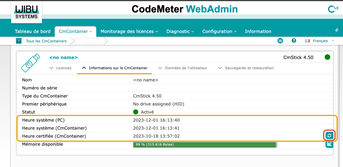Select certified time 2023-10-18 13:57:02

click(x=157, y=136)
